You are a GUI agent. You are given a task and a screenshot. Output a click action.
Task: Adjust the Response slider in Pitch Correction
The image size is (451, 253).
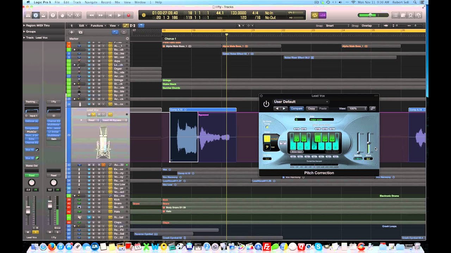[x=358, y=143]
